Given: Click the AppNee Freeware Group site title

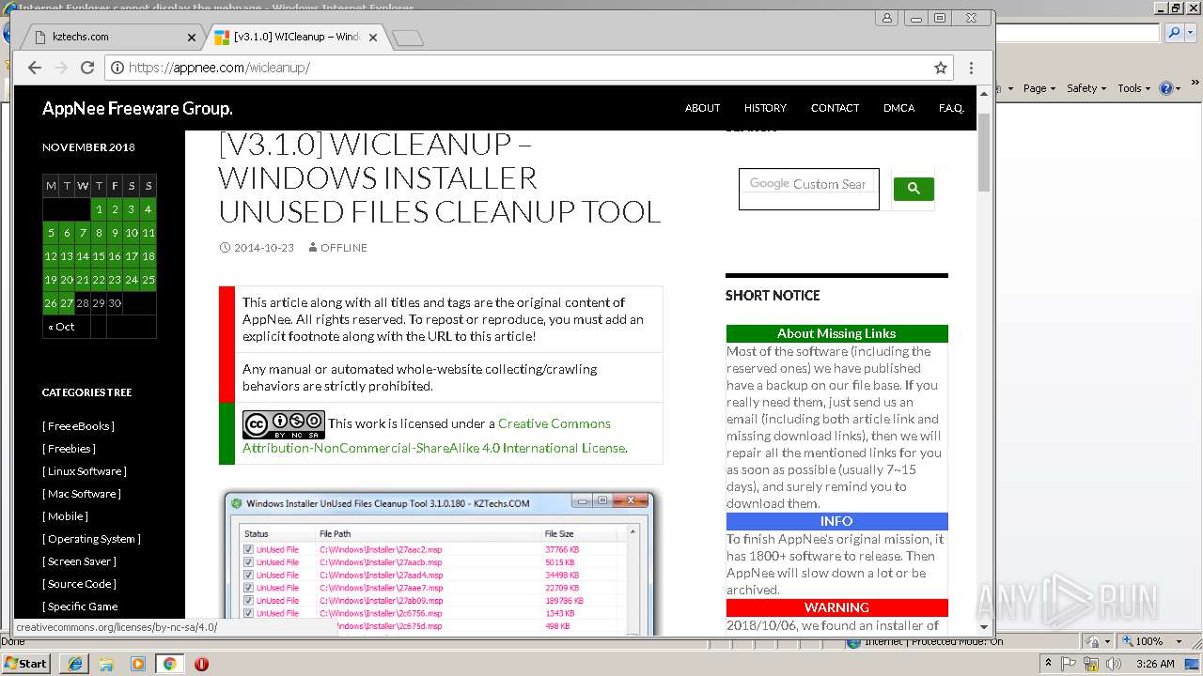Looking at the screenshot, I should pyautogui.click(x=137, y=109).
